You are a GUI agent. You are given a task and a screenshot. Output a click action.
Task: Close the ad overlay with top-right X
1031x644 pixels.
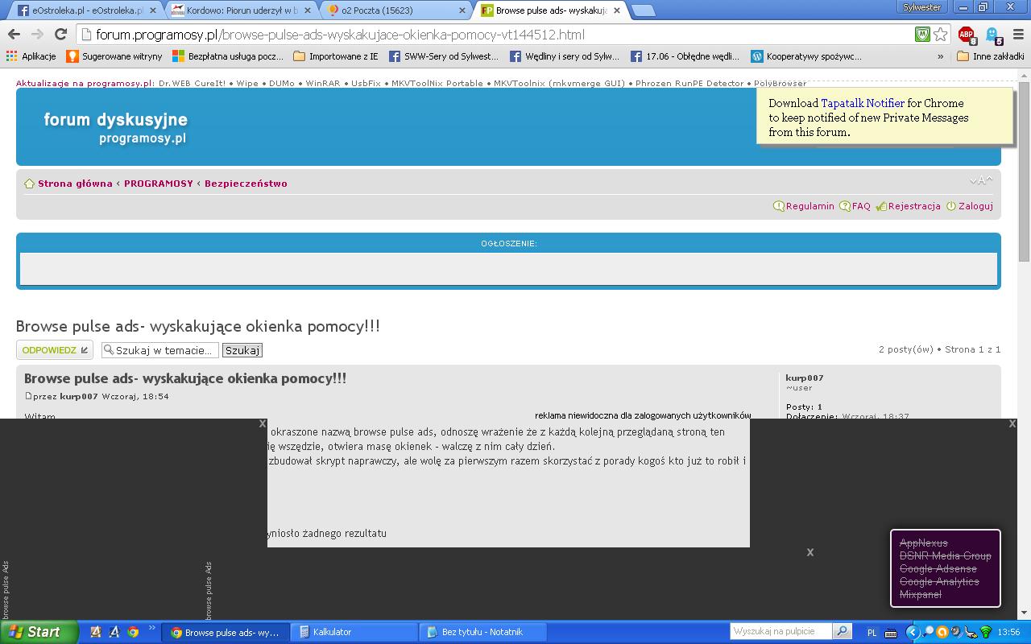1012,423
